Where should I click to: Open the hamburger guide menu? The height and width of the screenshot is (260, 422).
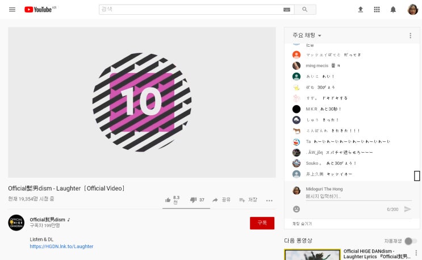(12, 10)
